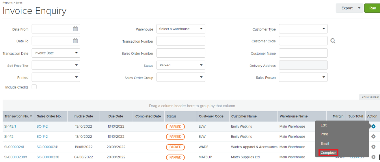Click Matt's Supplies Ltd. customer name
The width and height of the screenshot is (380, 162).
coord(246,157)
